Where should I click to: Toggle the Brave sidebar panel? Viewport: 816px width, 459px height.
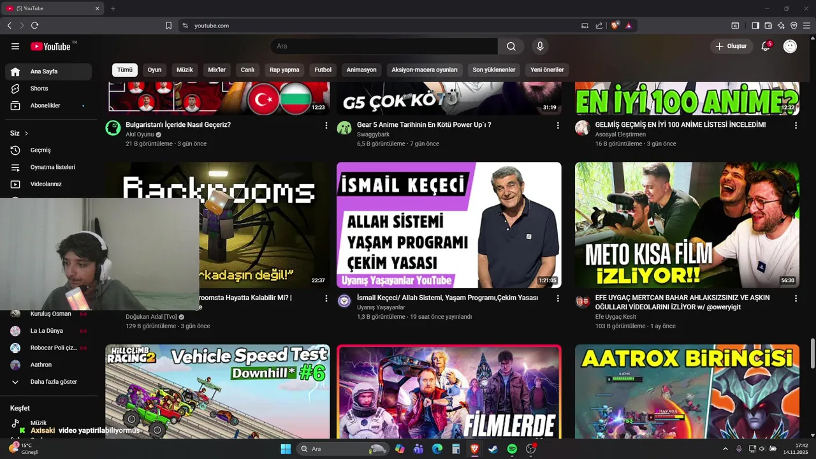click(x=755, y=25)
